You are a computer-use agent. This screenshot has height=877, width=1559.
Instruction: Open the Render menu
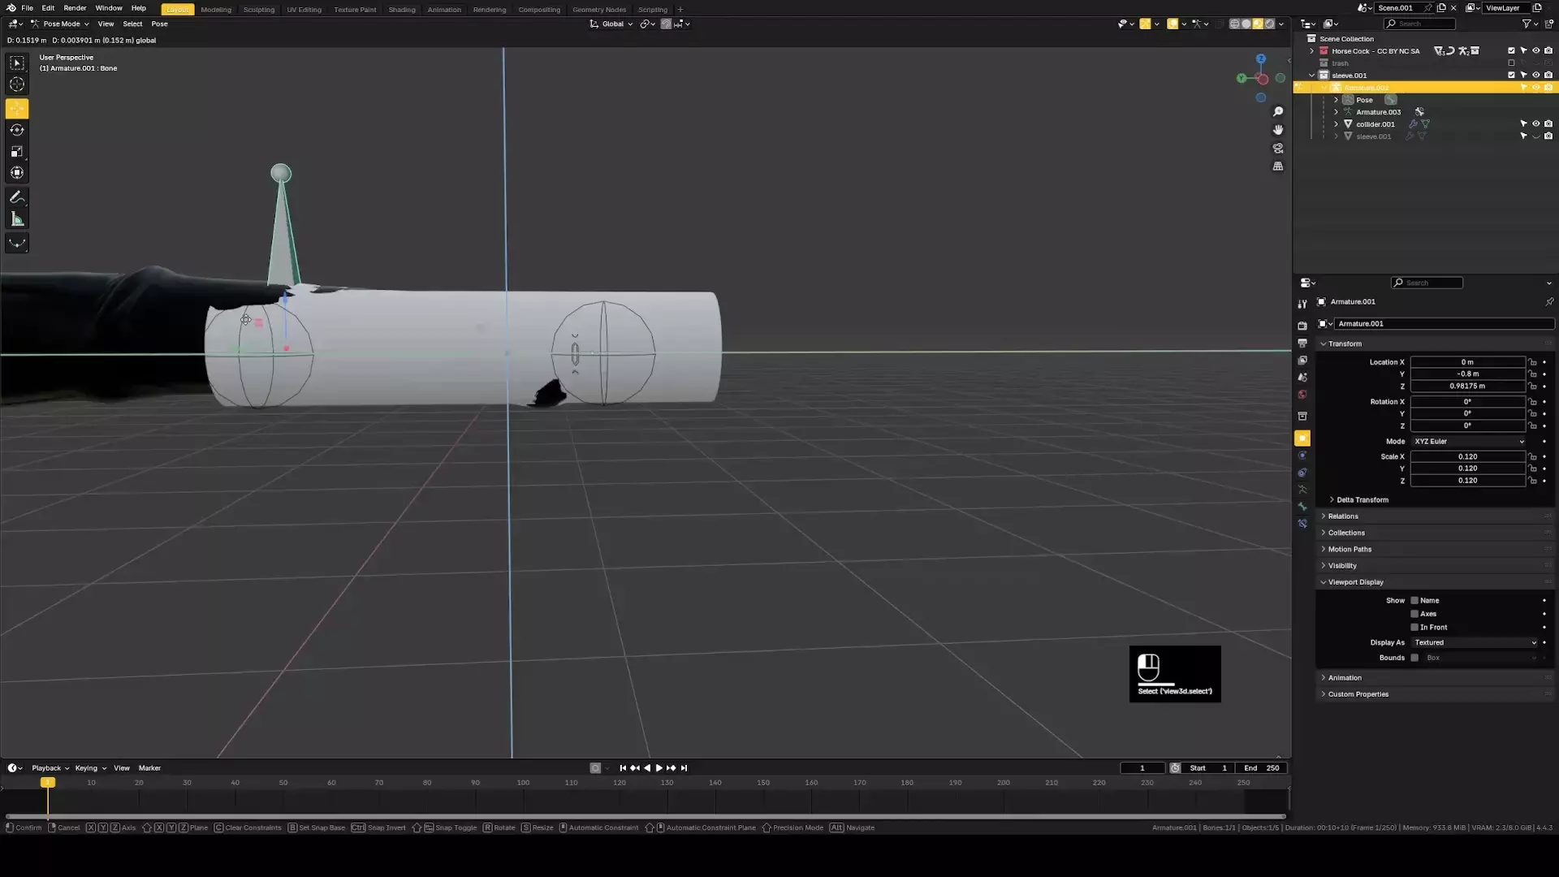coord(75,8)
